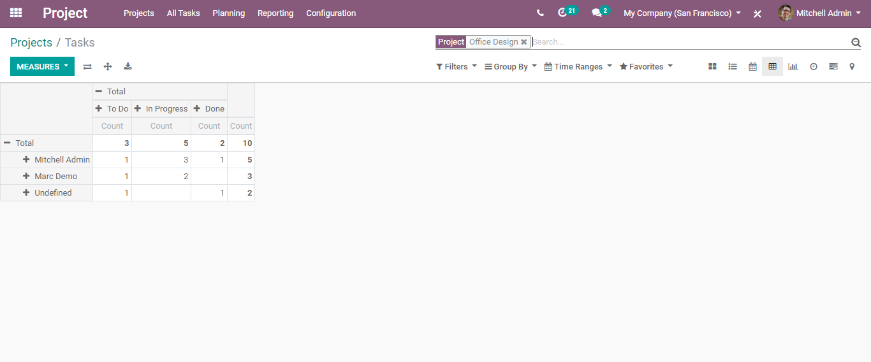The width and height of the screenshot is (871, 362).
Task: Open the apps grid menu
Action: (x=16, y=13)
